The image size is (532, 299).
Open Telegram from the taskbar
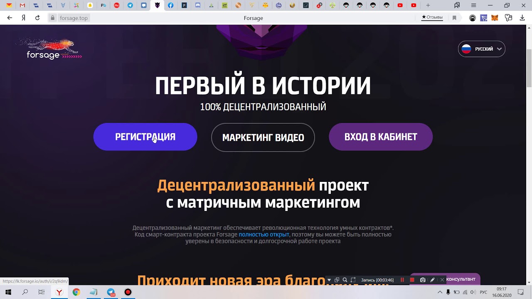(111, 292)
